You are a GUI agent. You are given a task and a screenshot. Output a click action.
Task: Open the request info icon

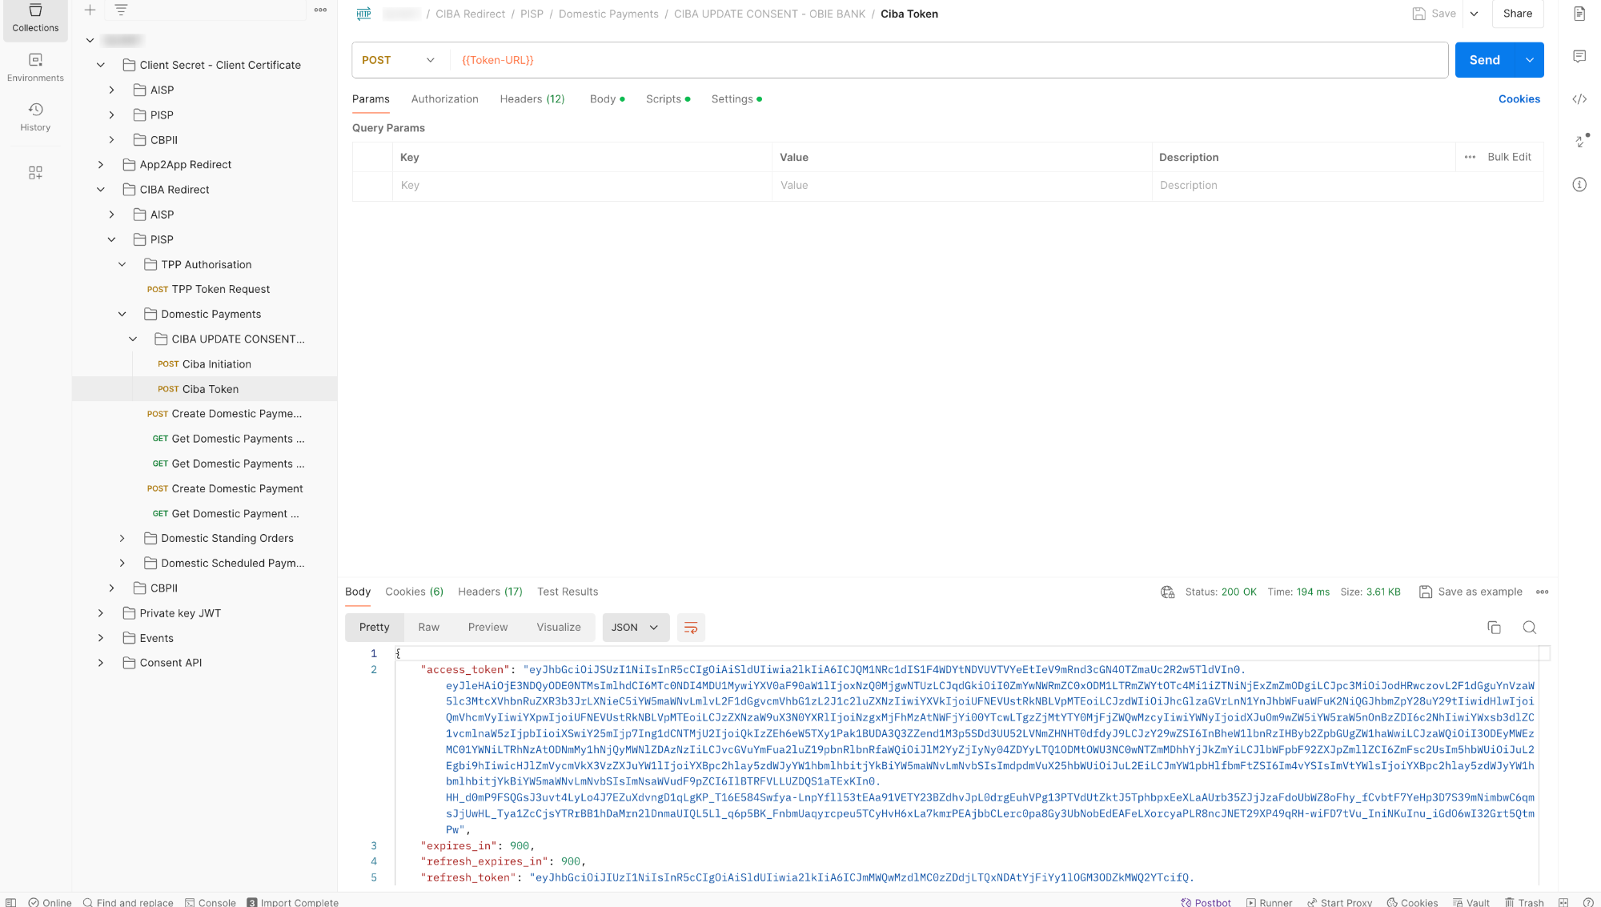click(x=1579, y=185)
